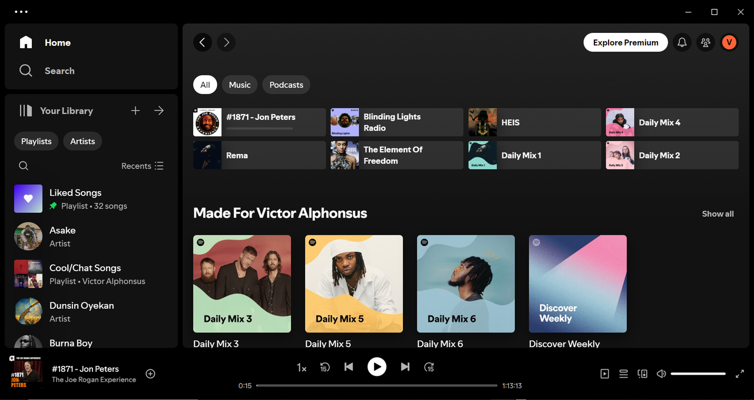Add episode to Your Episodes plus icon
Viewport: 754px width, 400px height.
coord(150,374)
